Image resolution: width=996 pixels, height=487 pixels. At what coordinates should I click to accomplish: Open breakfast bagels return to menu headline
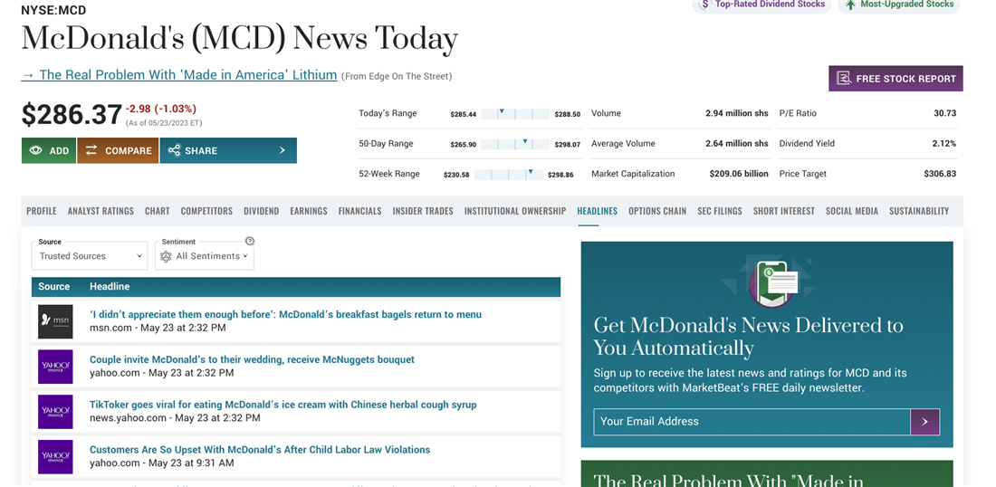285,314
